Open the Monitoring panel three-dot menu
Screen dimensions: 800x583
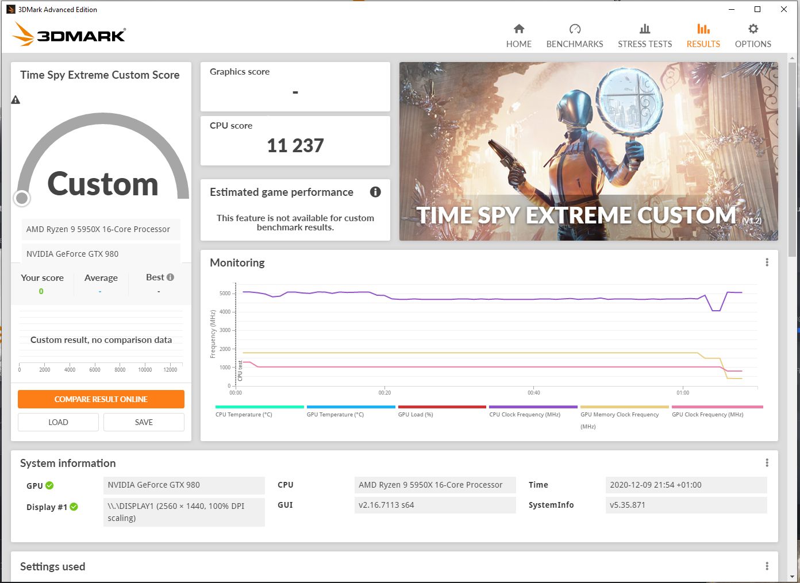pyautogui.click(x=767, y=262)
